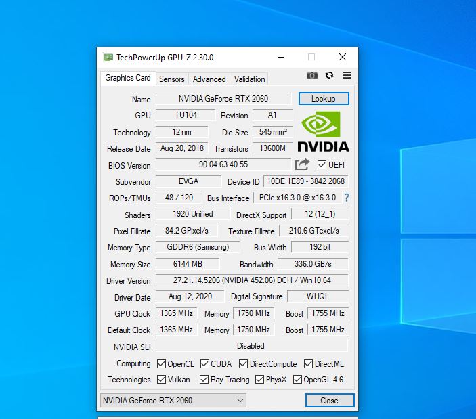Open the Validation tab
The image size is (476, 419).
[x=249, y=79]
